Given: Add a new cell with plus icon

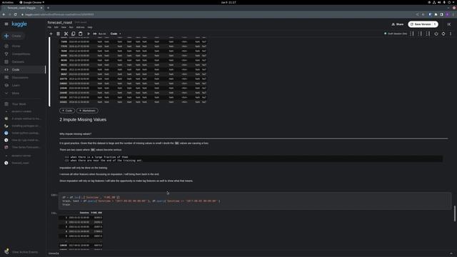Looking at the screenshot, I should tap(51, 34).
